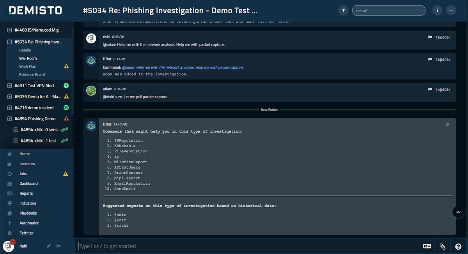Open Incidents in sidebar

[27, 164]
